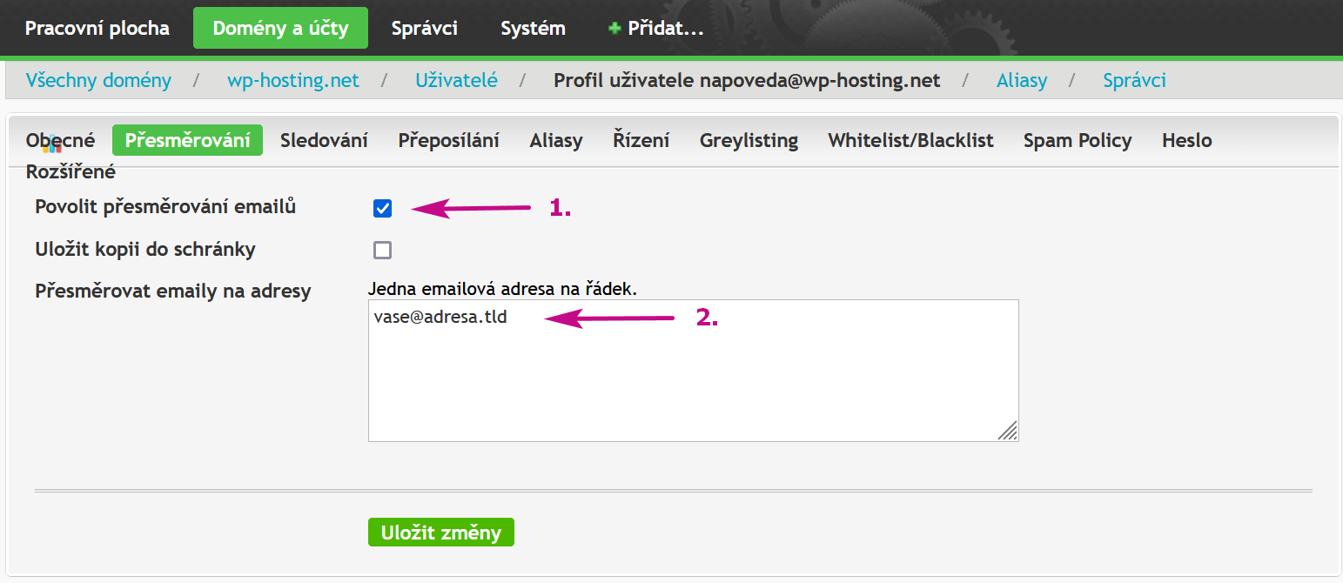Open the wp-hosting.net breadcrumb link
The width and height of the screenshot is (1343, 583).
coord(293,80)
